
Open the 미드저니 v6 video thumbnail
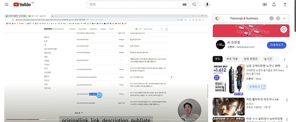point(229,107)
